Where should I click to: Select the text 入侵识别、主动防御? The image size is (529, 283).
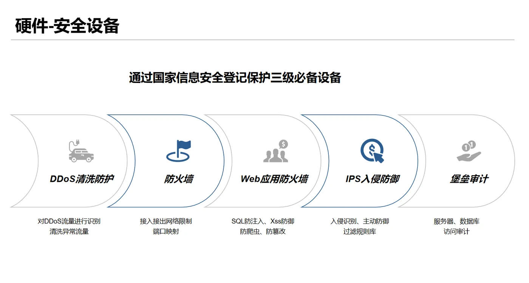click(x=360, y=221)
